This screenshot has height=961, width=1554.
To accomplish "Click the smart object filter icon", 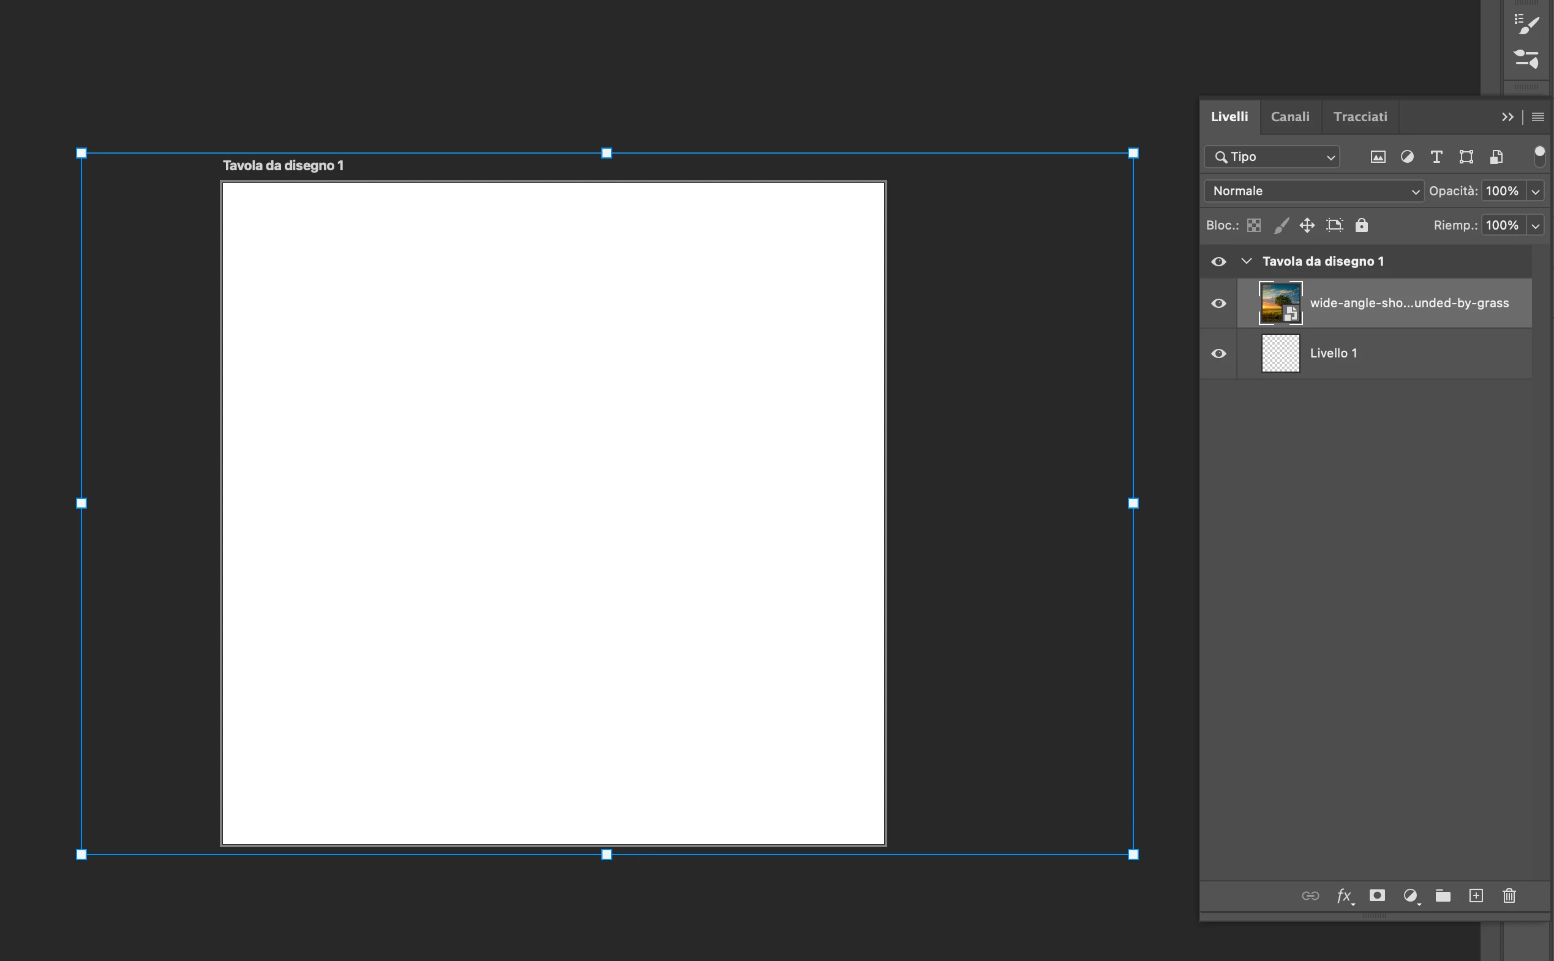I will [x=1496, y=157].
